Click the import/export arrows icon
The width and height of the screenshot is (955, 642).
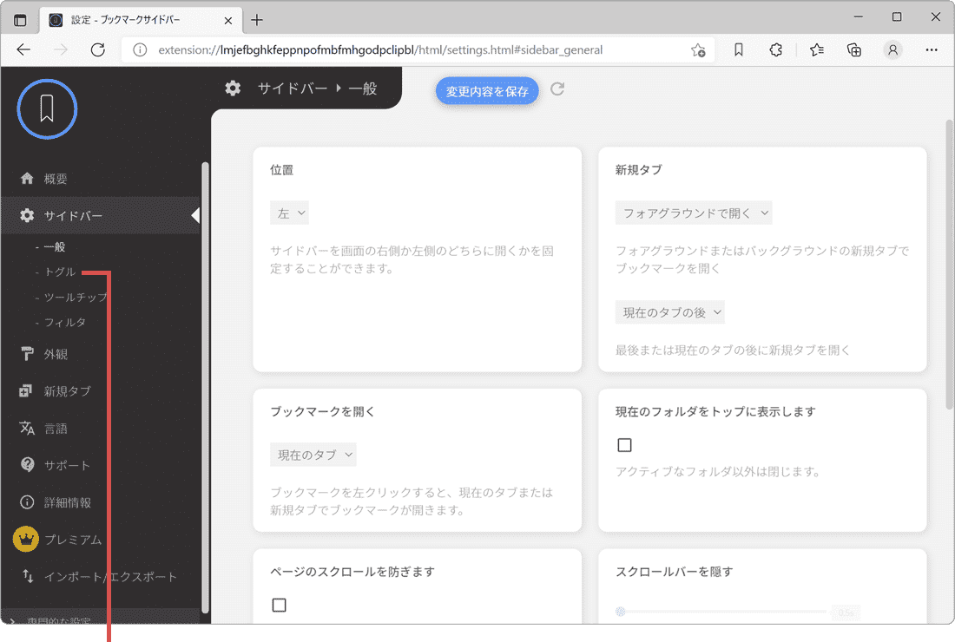[x=28, y=576]
